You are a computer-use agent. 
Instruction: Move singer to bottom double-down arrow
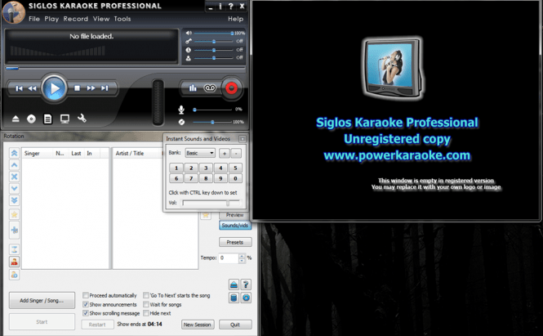[14, 200]
